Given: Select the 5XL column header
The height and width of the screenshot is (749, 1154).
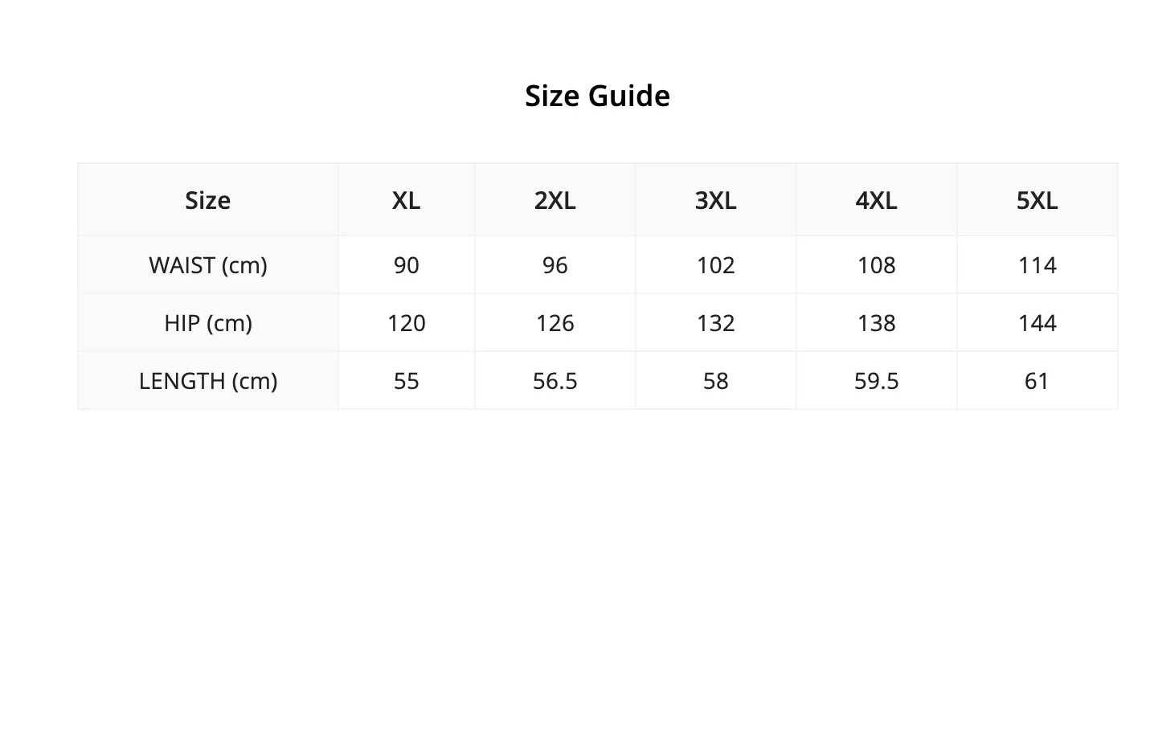Looking at the screenshot, I should pyautogui.click(x=1037, y=200).
